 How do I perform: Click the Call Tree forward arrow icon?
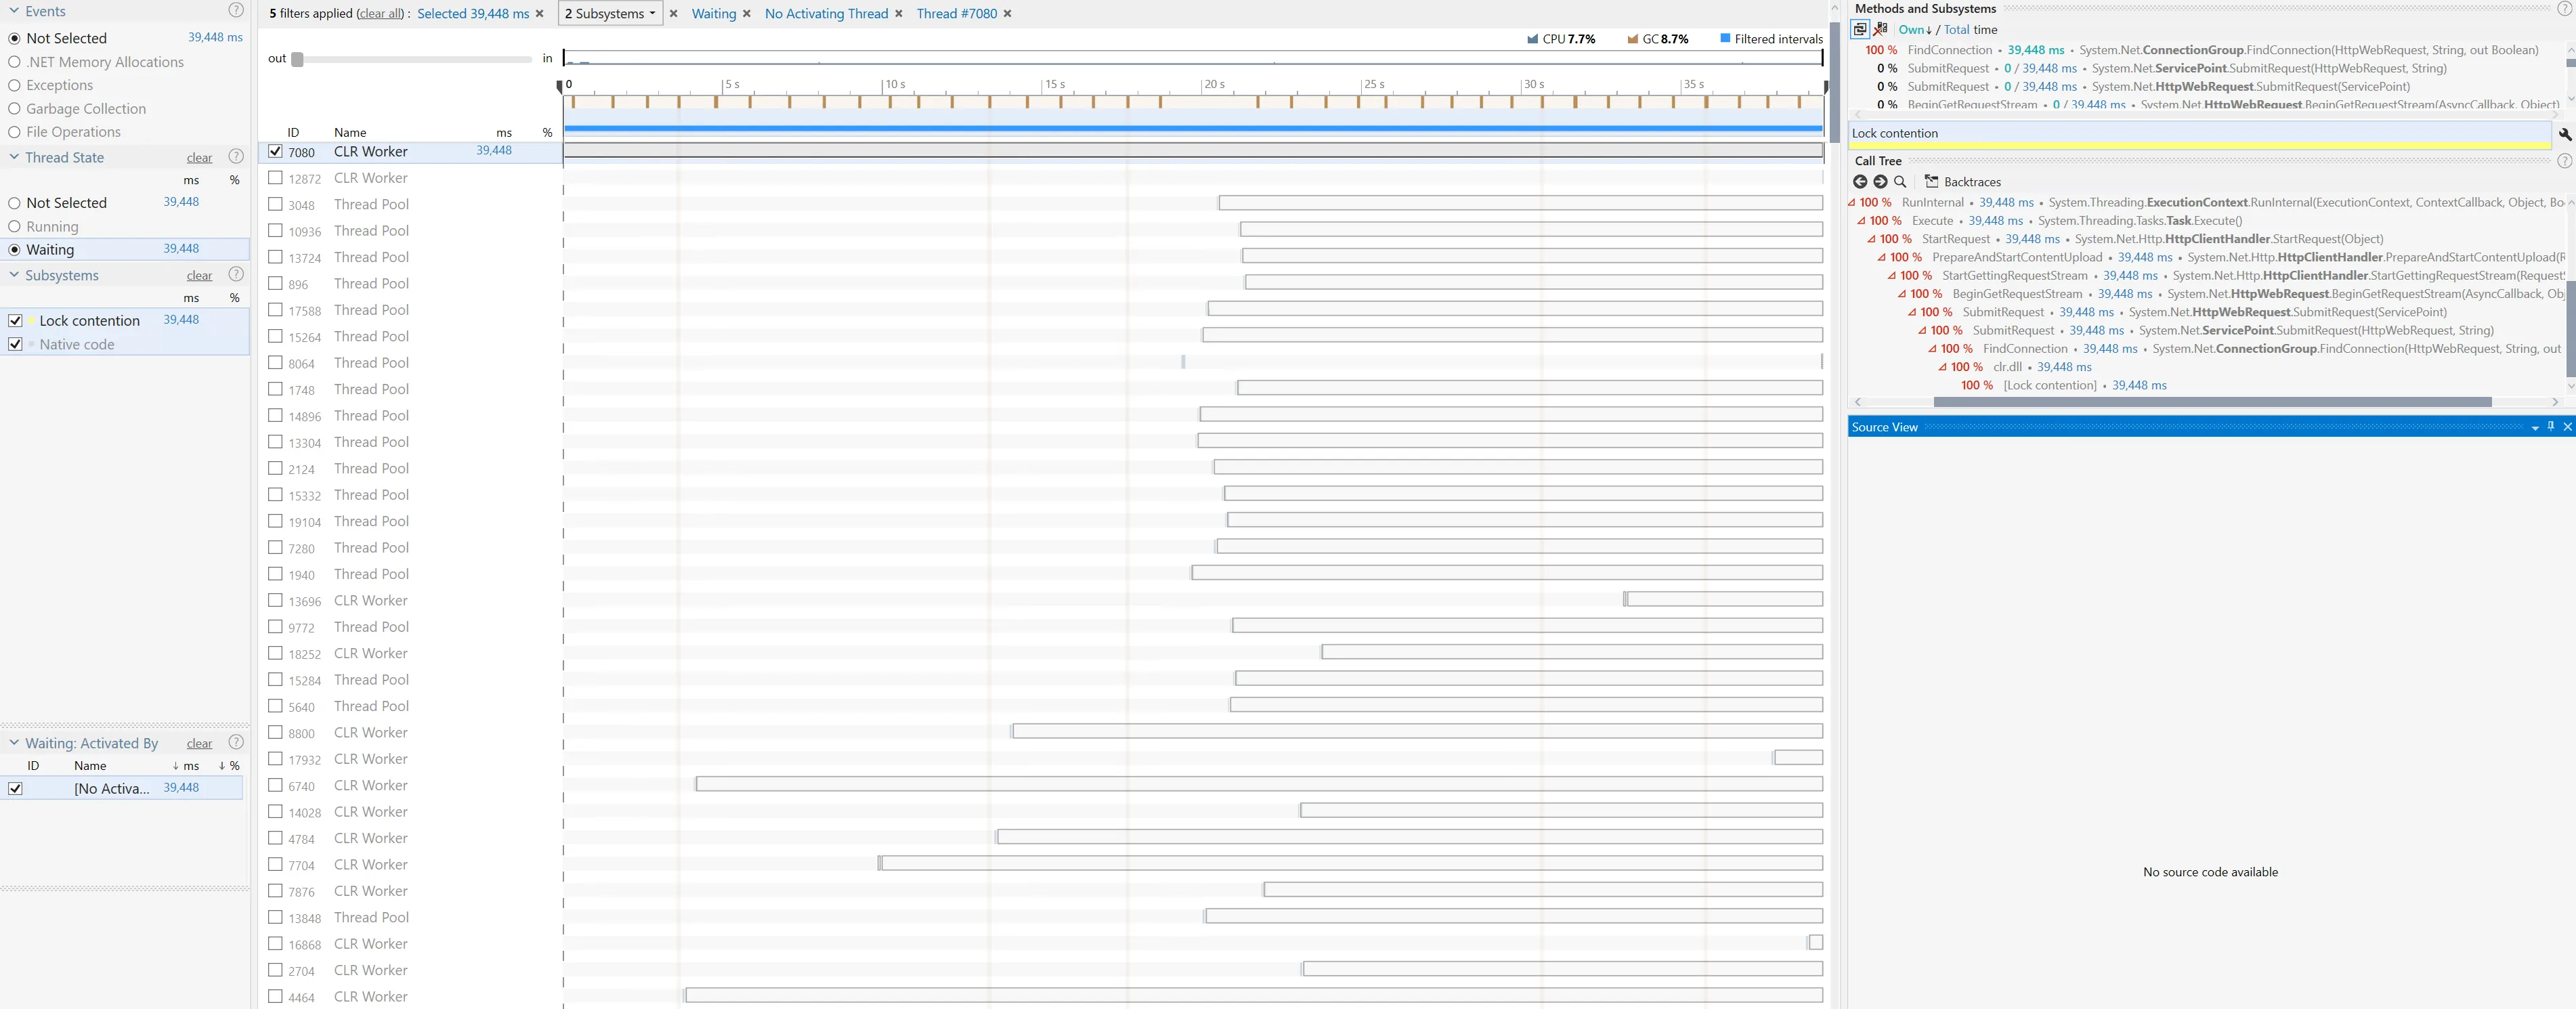tap(1880, 182)
